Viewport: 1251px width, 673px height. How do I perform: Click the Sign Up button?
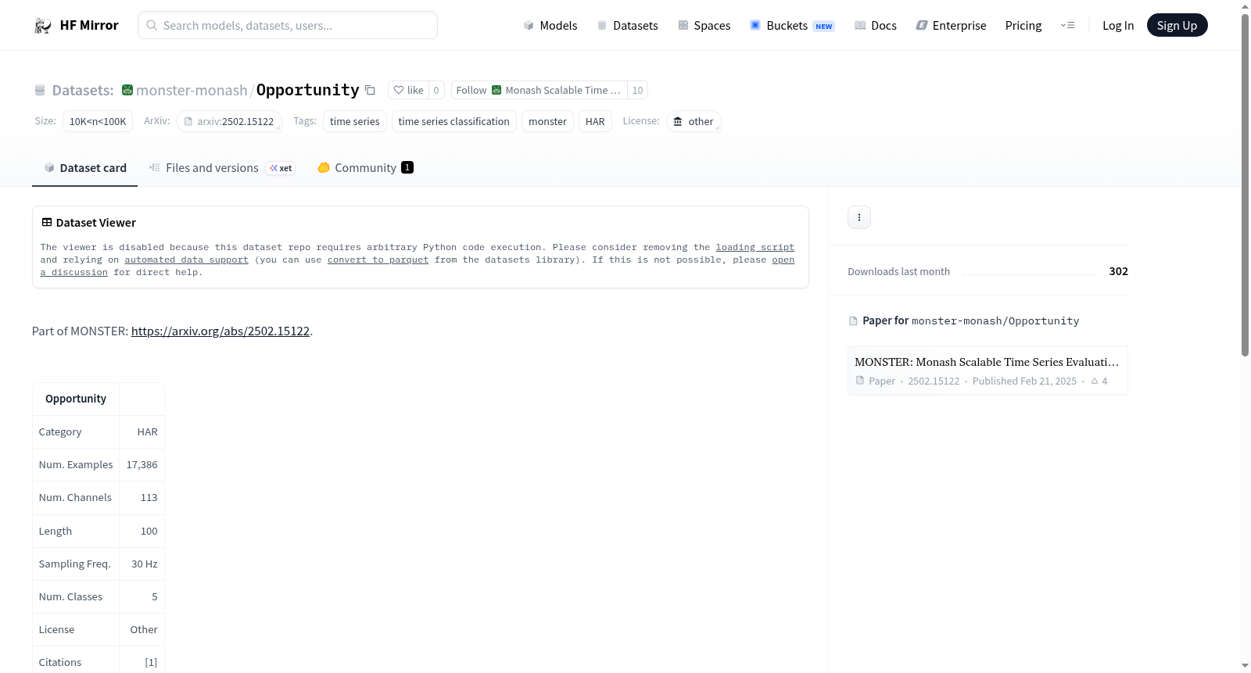click(x=1177, y=26)
